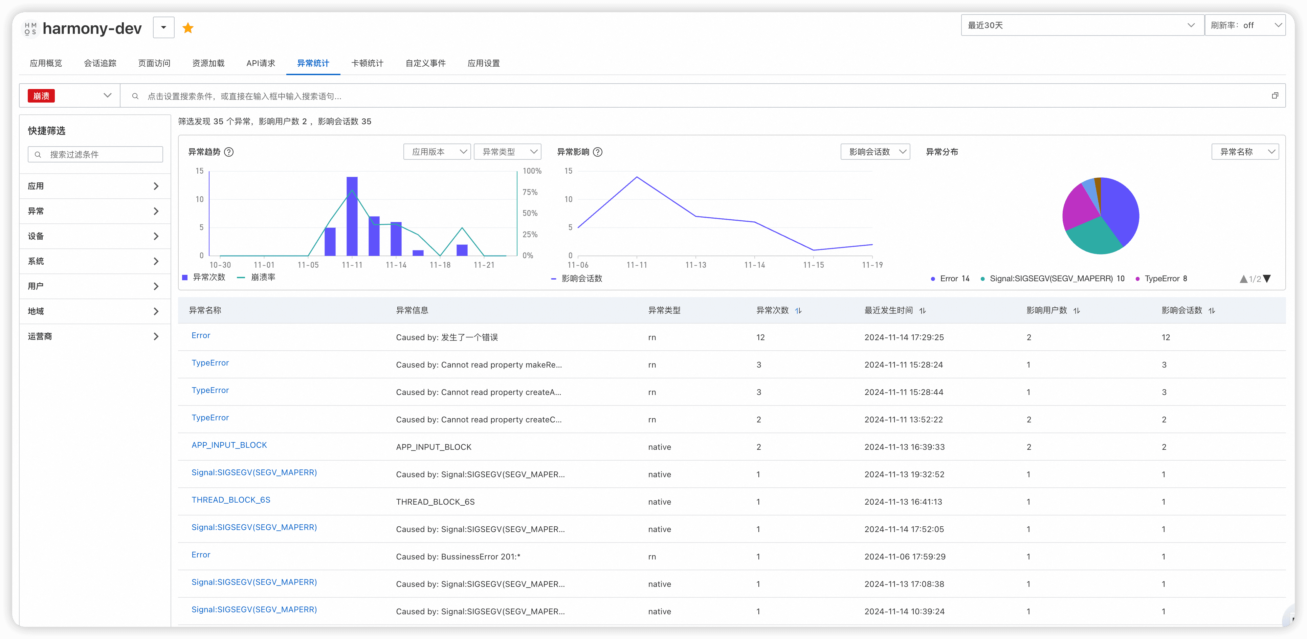The image size is (1307, 639).
Task: Click the sort icon on 影响用户数 column
Action: coord(1076,311)
